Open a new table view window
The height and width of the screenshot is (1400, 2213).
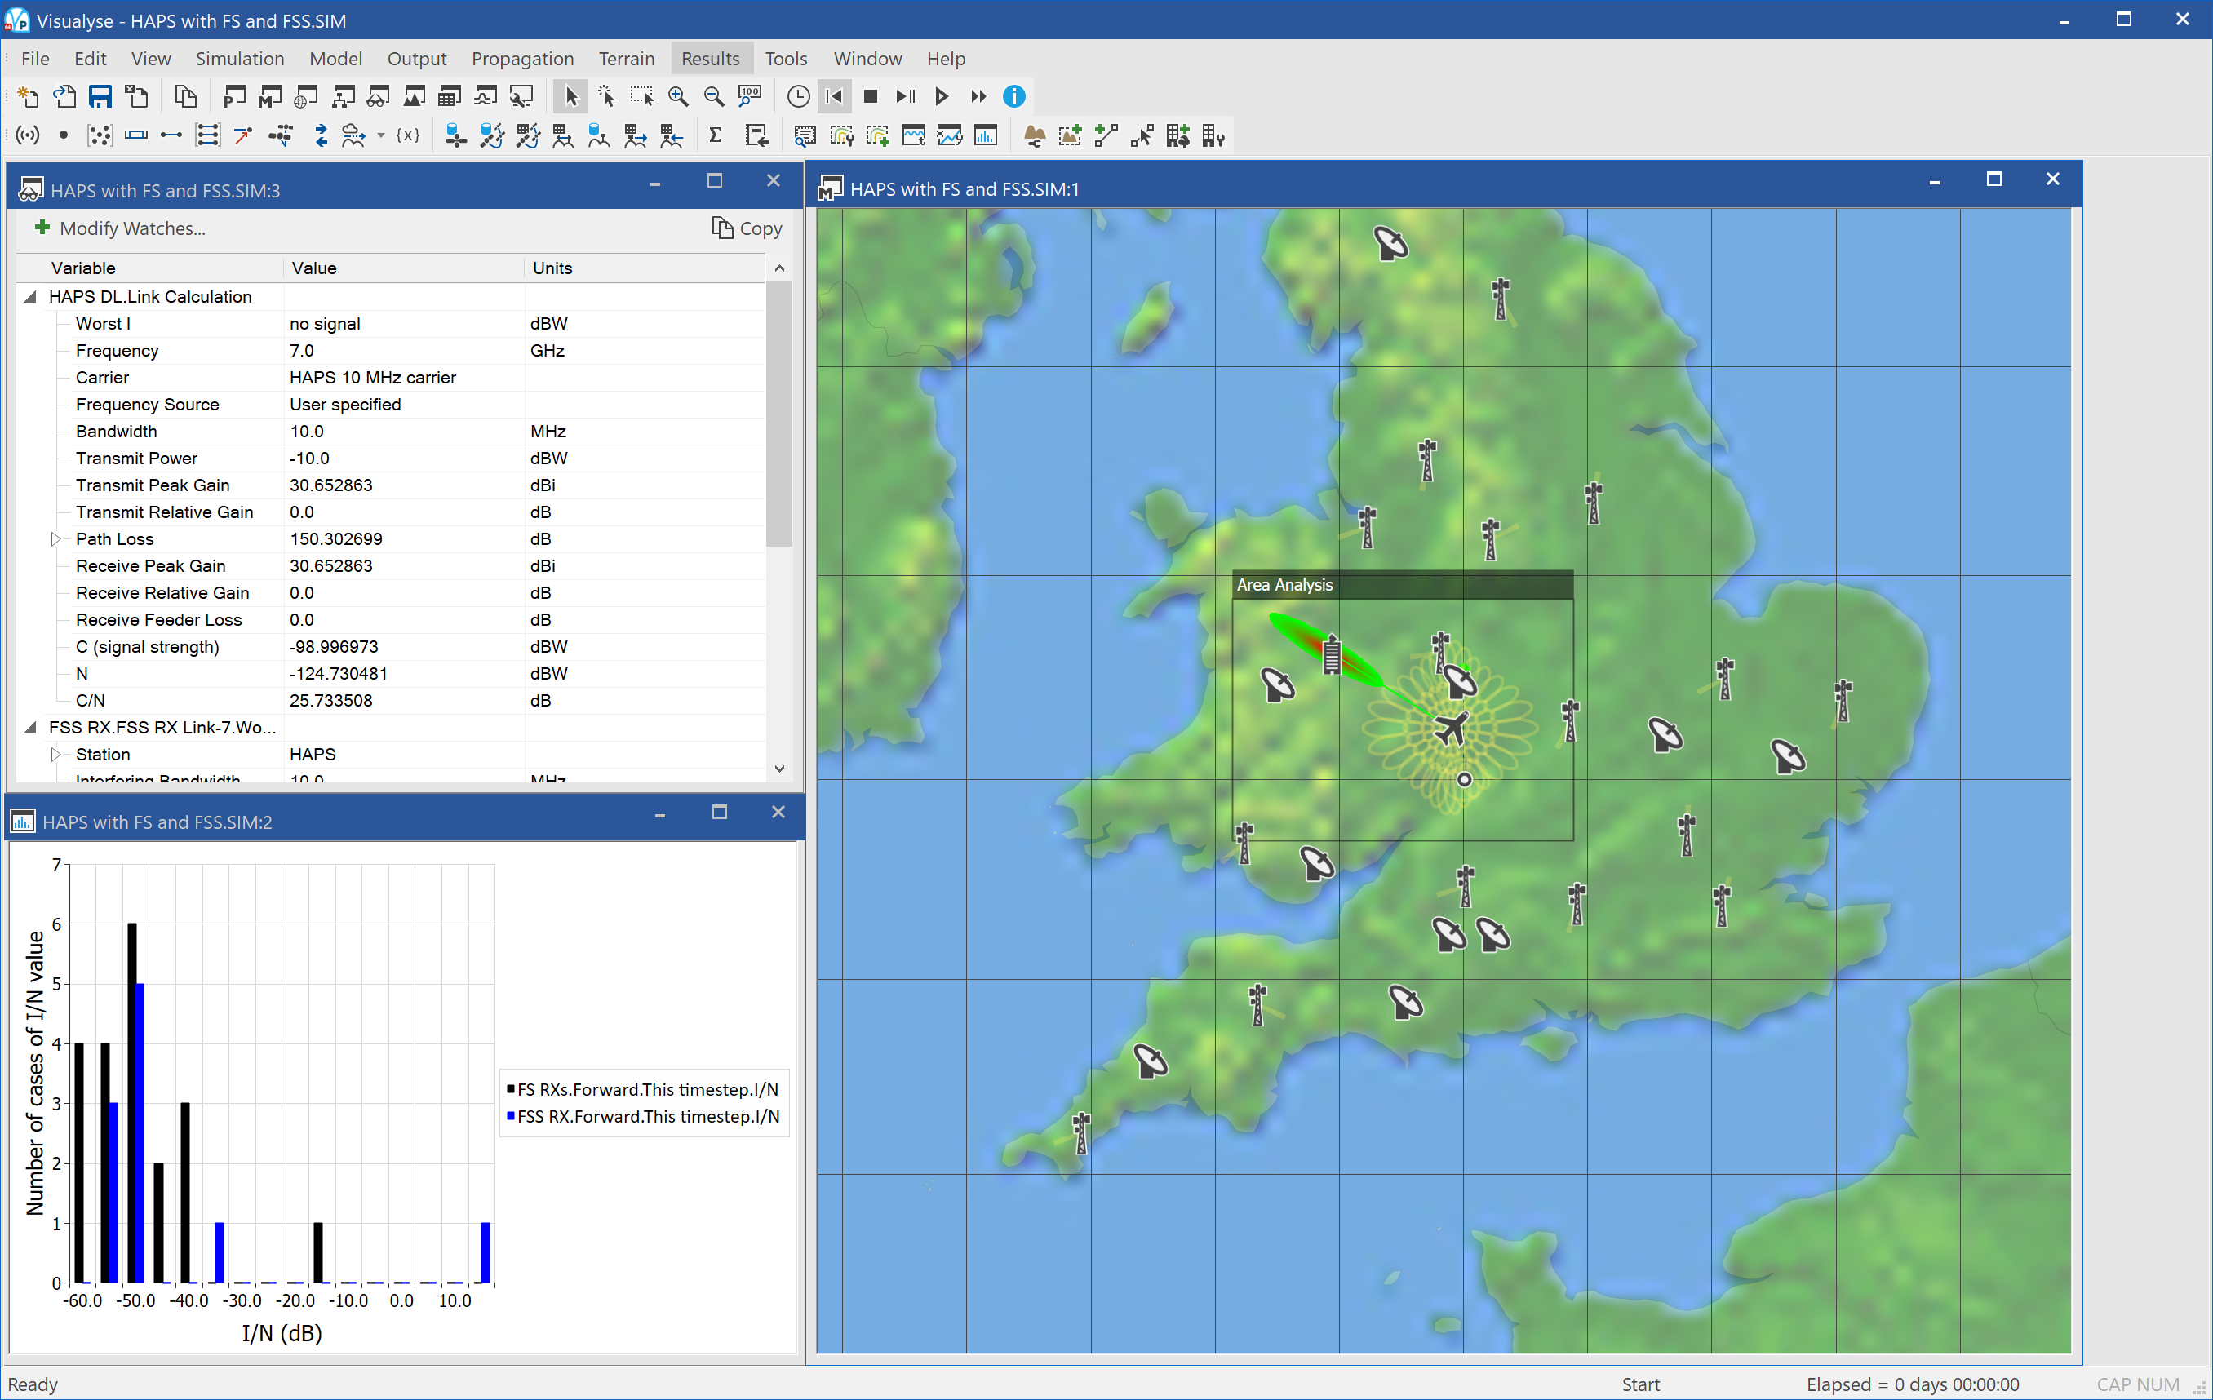pyautogui.click(x=450, y=96)
